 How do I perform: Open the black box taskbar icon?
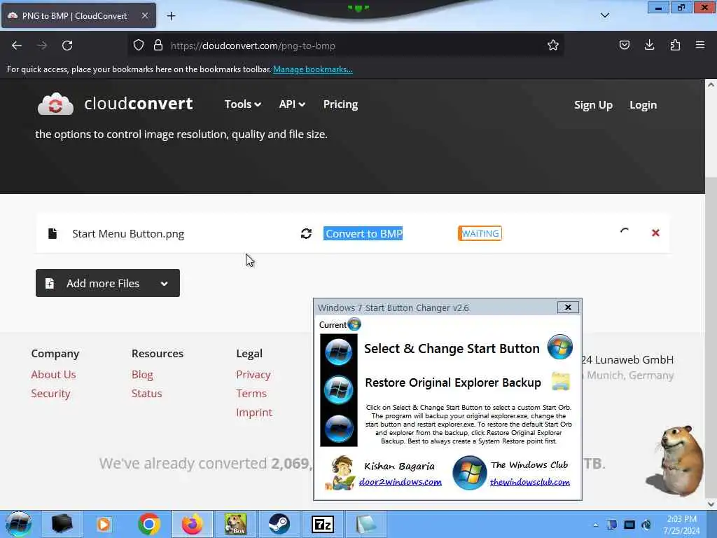(x=62, y=524)
